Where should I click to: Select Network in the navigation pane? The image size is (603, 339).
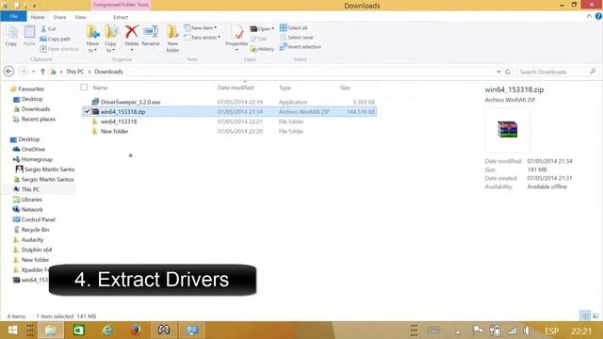pos(32,209)
